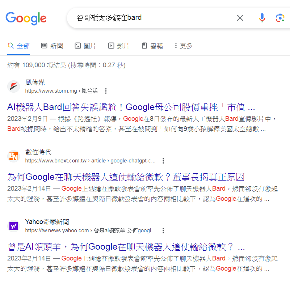The width and height of the screenshot is (290, 284).
Task: Switch to the 影片 tab
Action: (x=118, y=46)
